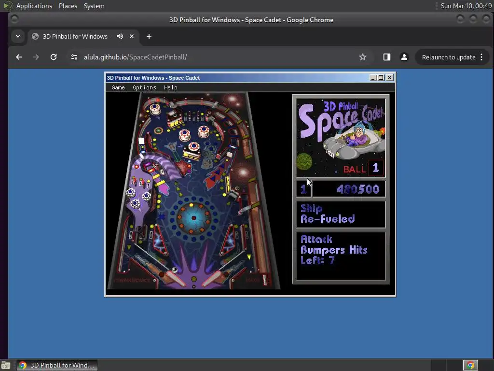Viewport: 494px width, 371px height.
Task: Click the Chrome taskbar window button
Action: click(x=57, y=365)
